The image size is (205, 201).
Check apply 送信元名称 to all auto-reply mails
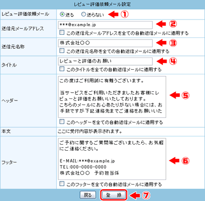click(62, 51)
